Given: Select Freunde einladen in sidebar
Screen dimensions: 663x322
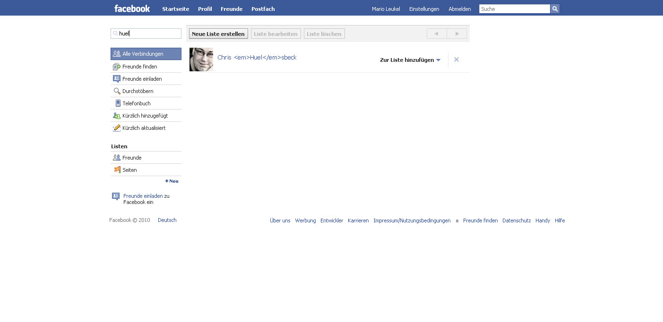Looking at the screenshot, I should coord(146,79).
